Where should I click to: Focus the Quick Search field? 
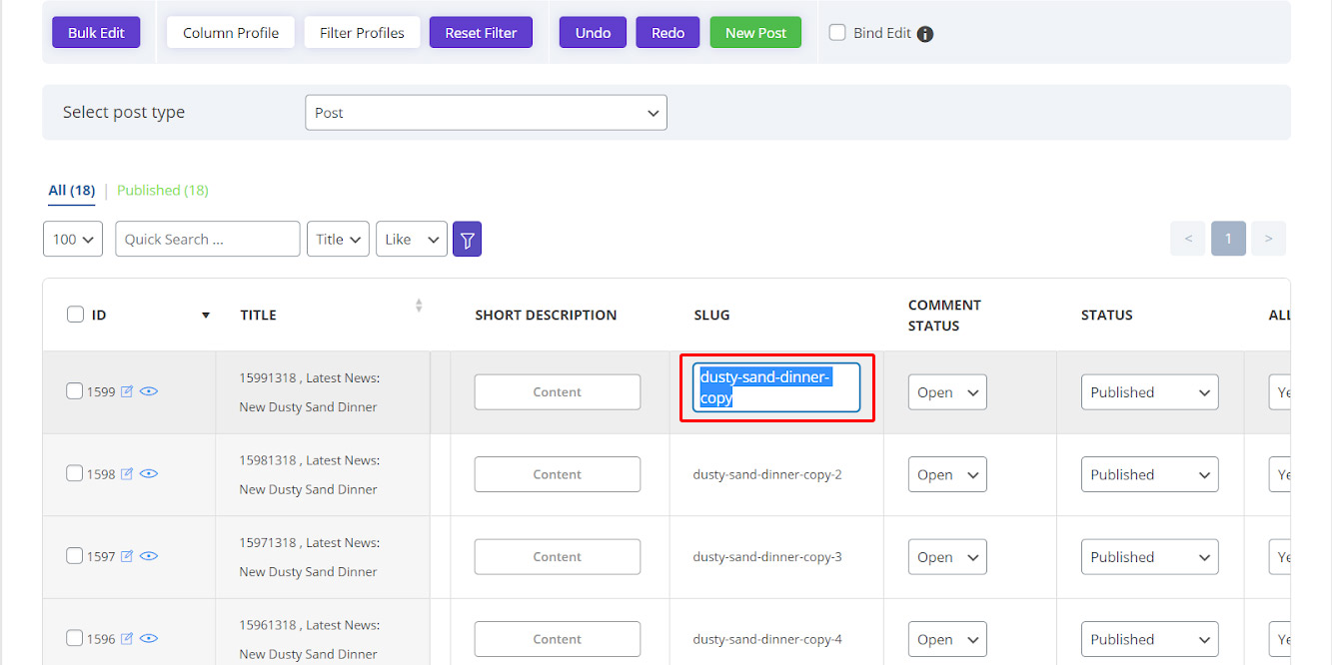coord(208,239)
